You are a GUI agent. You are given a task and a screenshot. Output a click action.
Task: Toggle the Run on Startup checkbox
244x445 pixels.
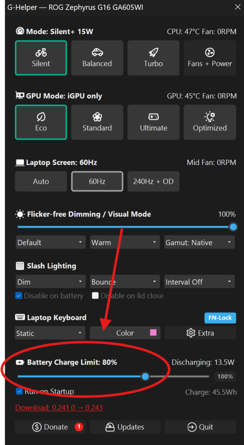click(x=19, y=392)
